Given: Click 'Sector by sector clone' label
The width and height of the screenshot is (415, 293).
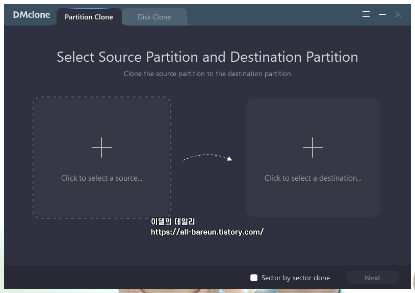Looking at the screenshot, I should click(296, 278).
